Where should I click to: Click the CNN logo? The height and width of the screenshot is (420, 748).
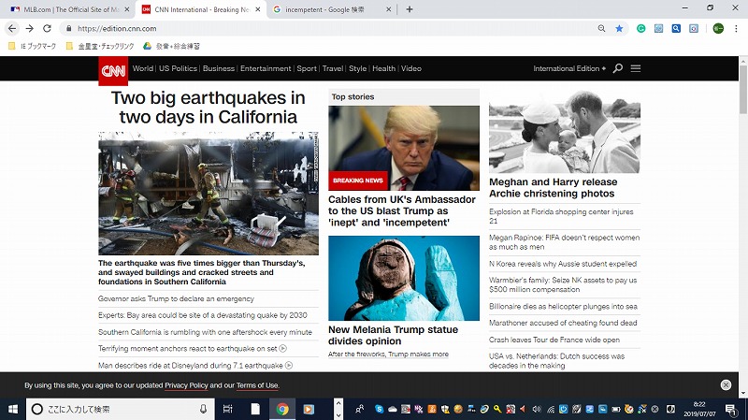click(x=113, y=71)
